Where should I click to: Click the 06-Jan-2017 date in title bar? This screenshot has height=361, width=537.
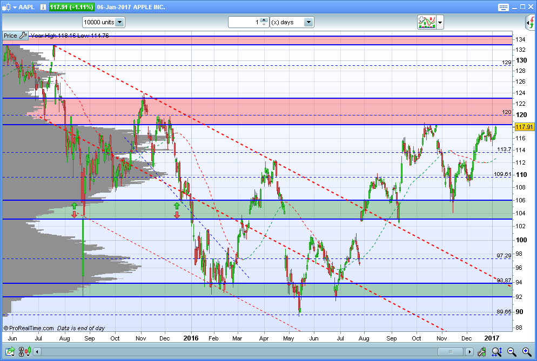coord(114,7)
